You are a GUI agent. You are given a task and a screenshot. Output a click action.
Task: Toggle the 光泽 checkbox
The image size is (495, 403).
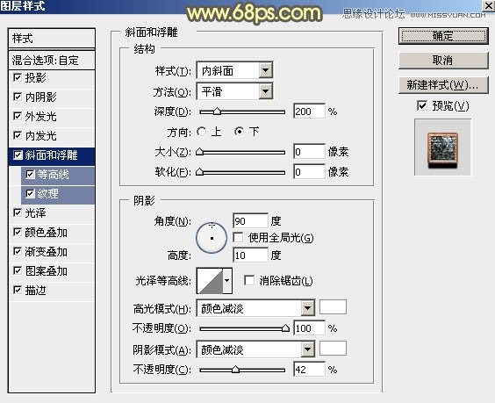click(x=18, y=212)
